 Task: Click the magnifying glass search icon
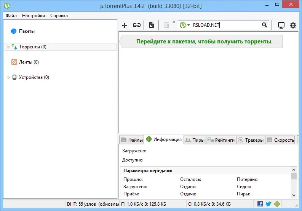click(264, 25)
